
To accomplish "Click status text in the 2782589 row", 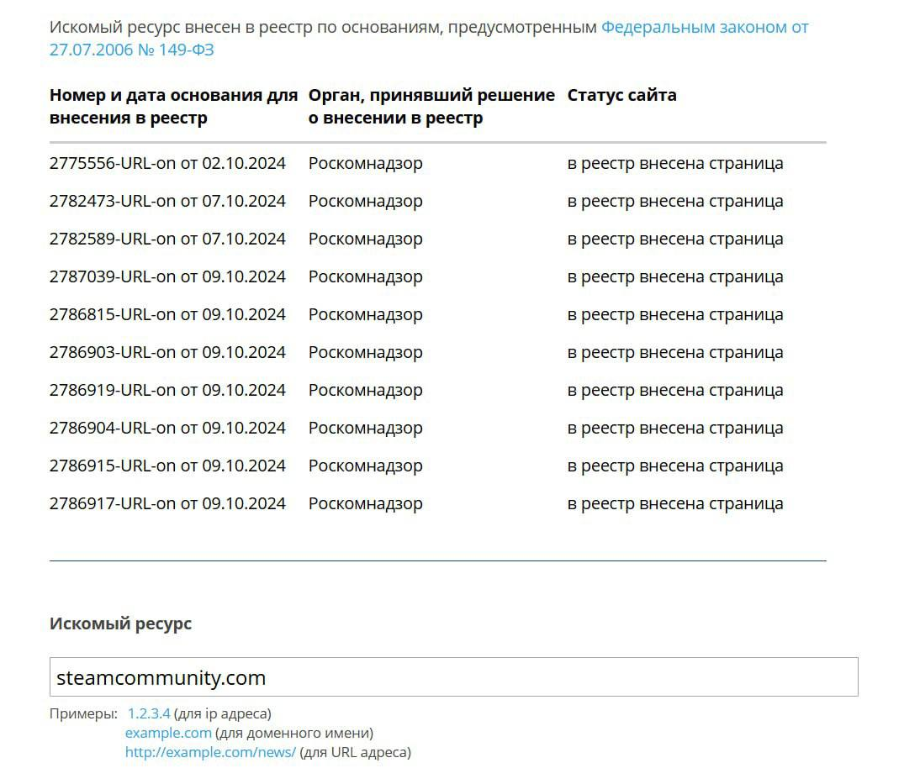I will [675, 239].
